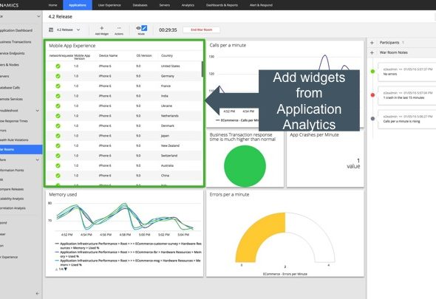
Task: Click the End War Room button
Action: (201, 30)
